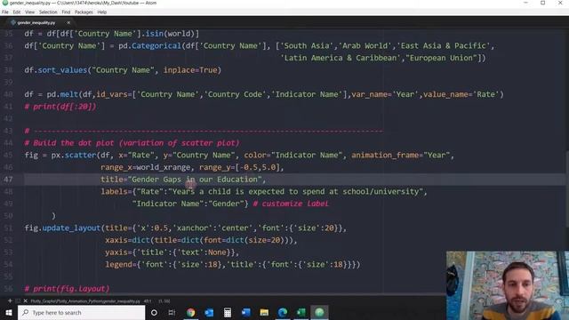Image resolution: width=569 pixels, height=320 pixels.
Task: Click 'fig.update_layout' on line 51
Action: coord(62,228)
